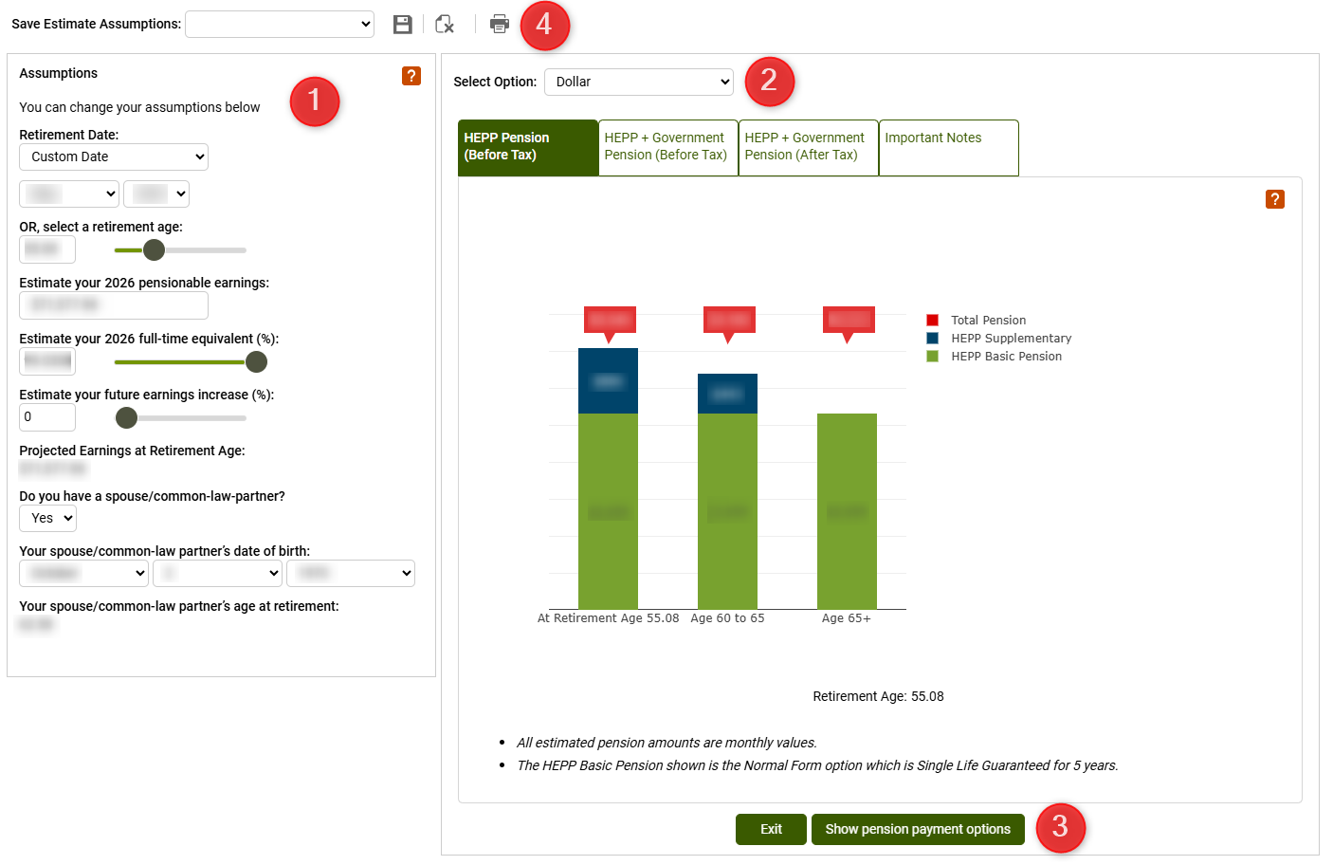The width and height of the screenshot is (1333, 865).
Task: Open help question mark in the chart panel
Action: pyautogui.click(x=1275, y=199)
